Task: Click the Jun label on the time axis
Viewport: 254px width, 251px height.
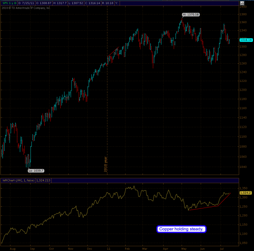Action: pyautogui.click(x=202, y=249)
